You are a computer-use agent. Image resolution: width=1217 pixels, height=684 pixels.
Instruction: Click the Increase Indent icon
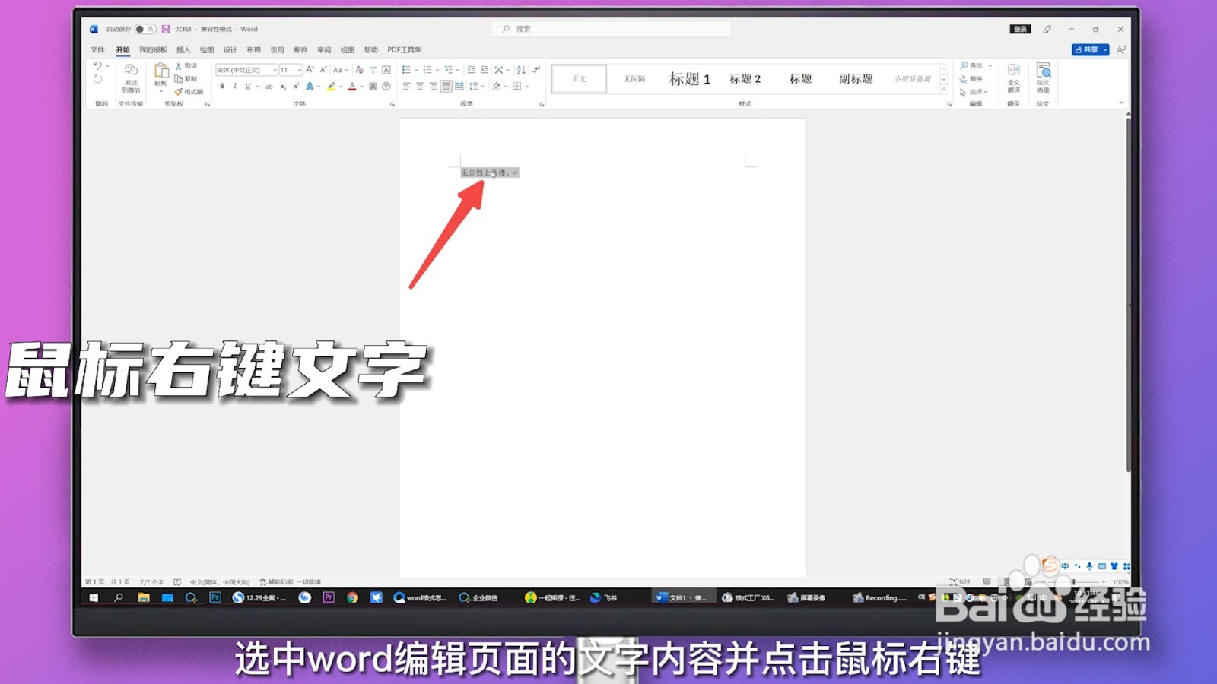pos(485,69)
